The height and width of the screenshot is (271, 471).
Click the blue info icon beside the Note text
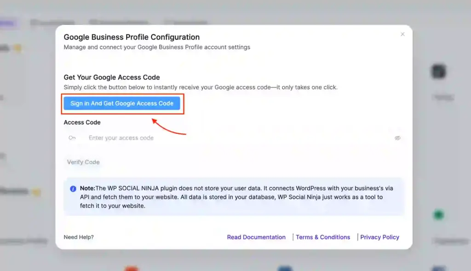point(73,188)
